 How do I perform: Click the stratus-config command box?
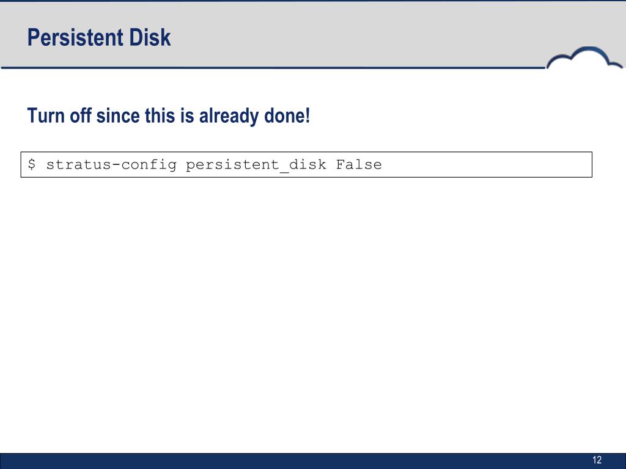(x=306, y=164)
